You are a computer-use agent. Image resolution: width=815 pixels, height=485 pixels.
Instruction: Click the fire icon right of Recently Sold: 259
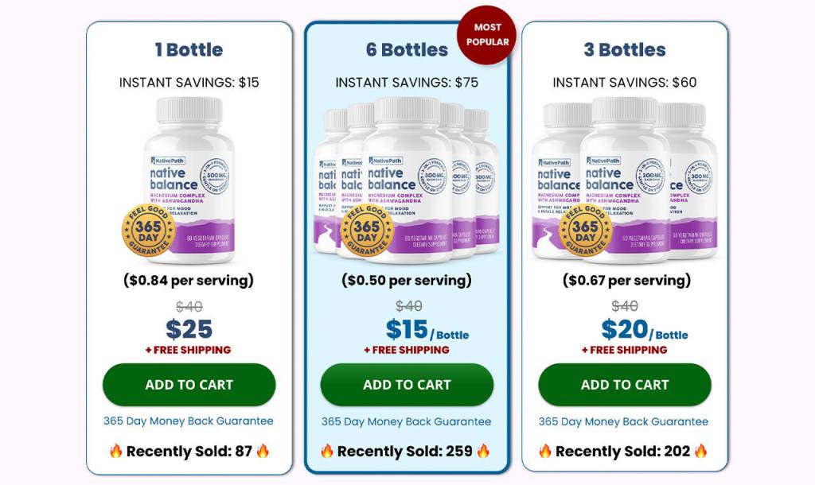click(483, 452)
